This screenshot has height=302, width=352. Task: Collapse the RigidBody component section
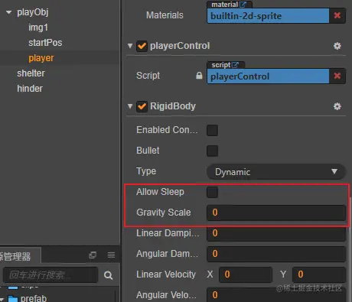130,106
